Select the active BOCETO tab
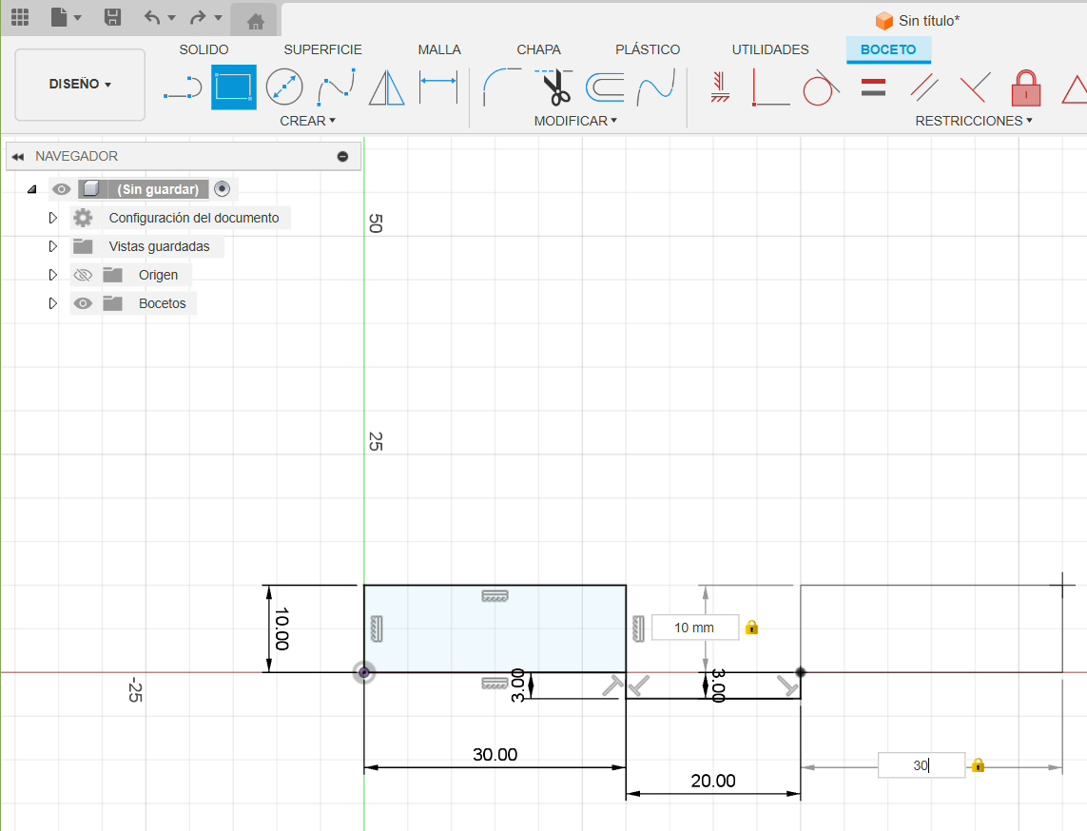This screenshot has height=831, width=1087. (x=888, y=49)
